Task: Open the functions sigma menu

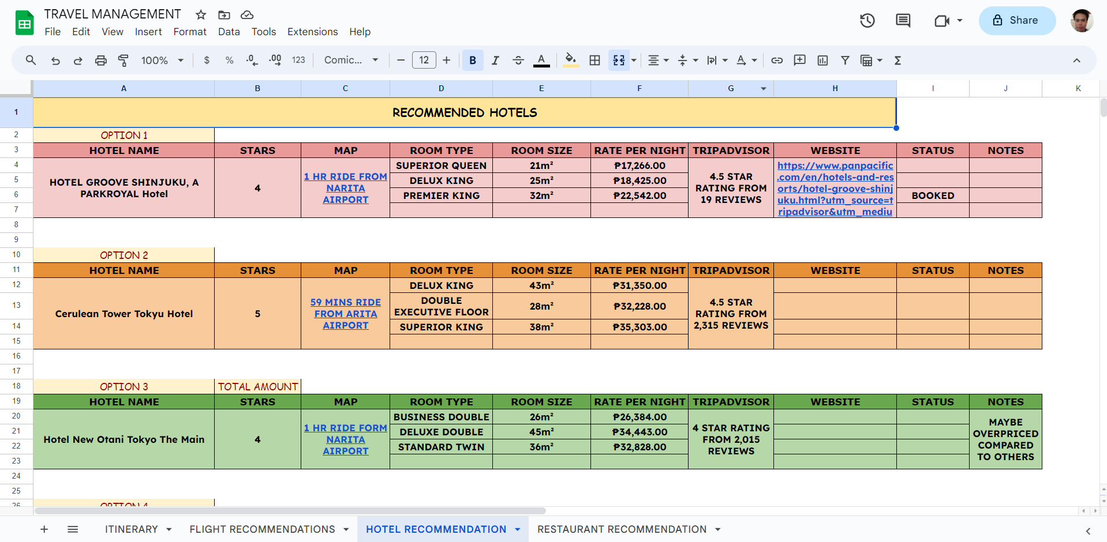Action: 897,60
